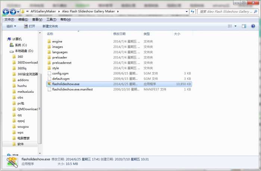This screenshot has height=171, width=261.
Task: Click the magnifier search icon
Action: click(255, 12)
